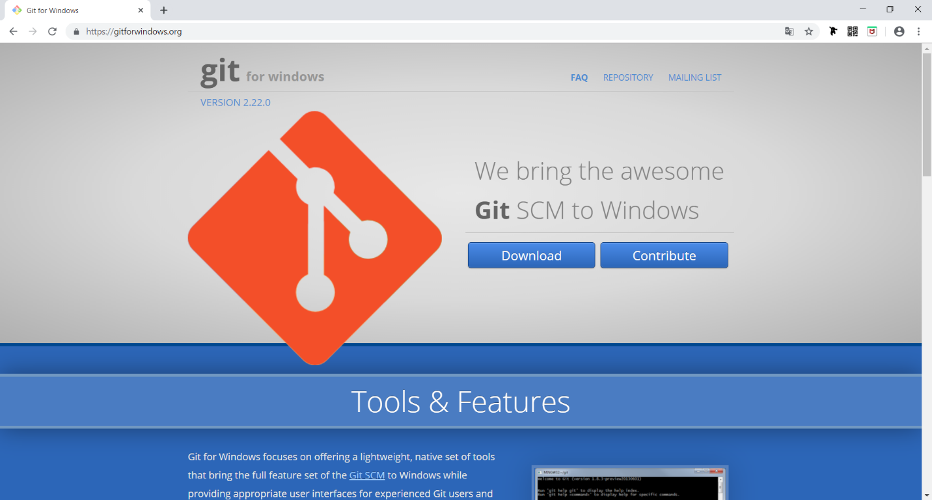The width and height of the screenshot is (932, 500).
Task: Open the FAQ navigation link
Action: point(579,77)
